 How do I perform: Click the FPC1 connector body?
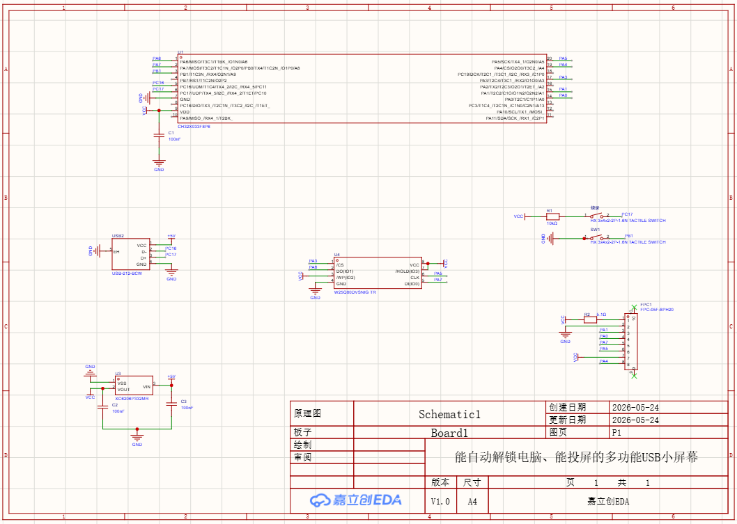(631, 342)
